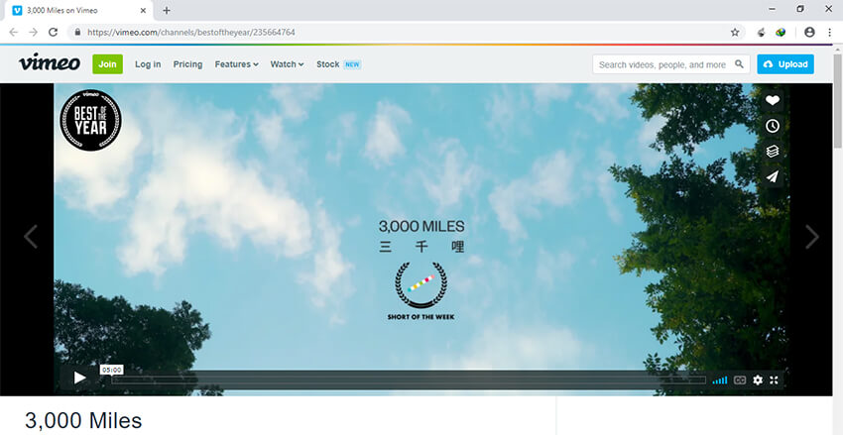843x435 pixels.
Task: Play the 3,000 Miles video
Action: 79,379
